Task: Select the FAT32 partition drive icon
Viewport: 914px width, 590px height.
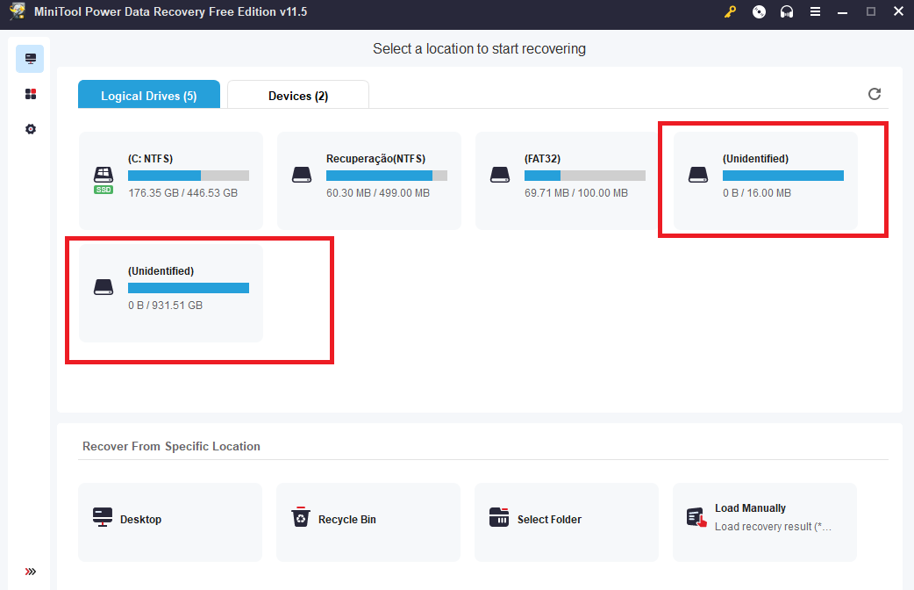Action: (x=500, y=175)
